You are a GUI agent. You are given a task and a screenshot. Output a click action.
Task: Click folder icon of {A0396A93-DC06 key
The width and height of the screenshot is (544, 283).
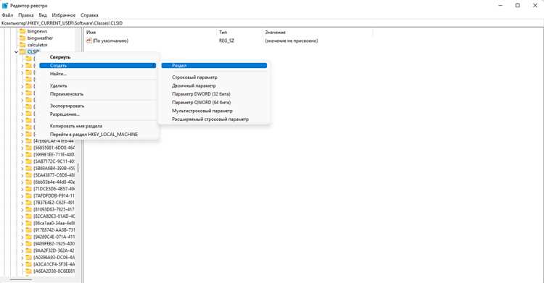[29, 258]
